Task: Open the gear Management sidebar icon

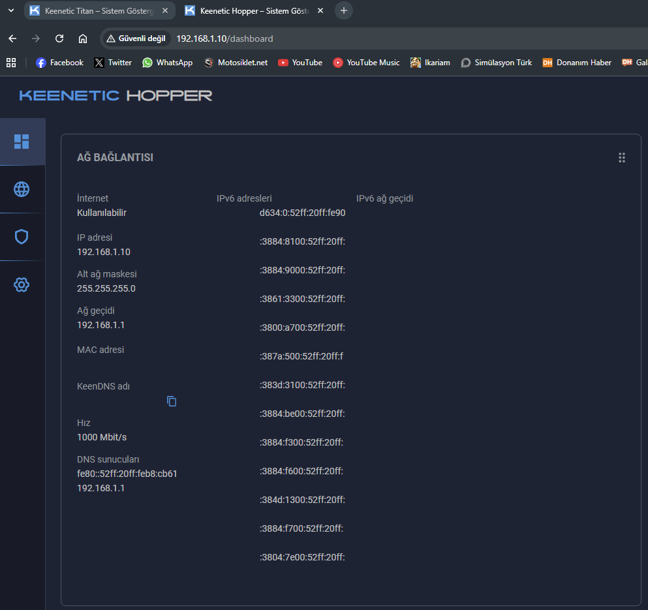Action: click(22, 284)
